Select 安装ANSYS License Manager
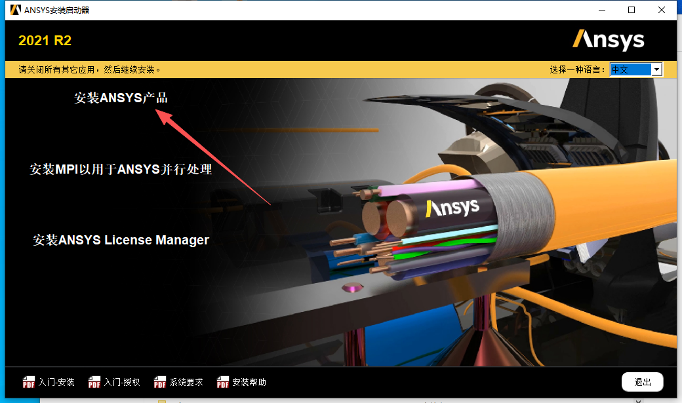This screenshot has height=403, width=682. [120, 240]
